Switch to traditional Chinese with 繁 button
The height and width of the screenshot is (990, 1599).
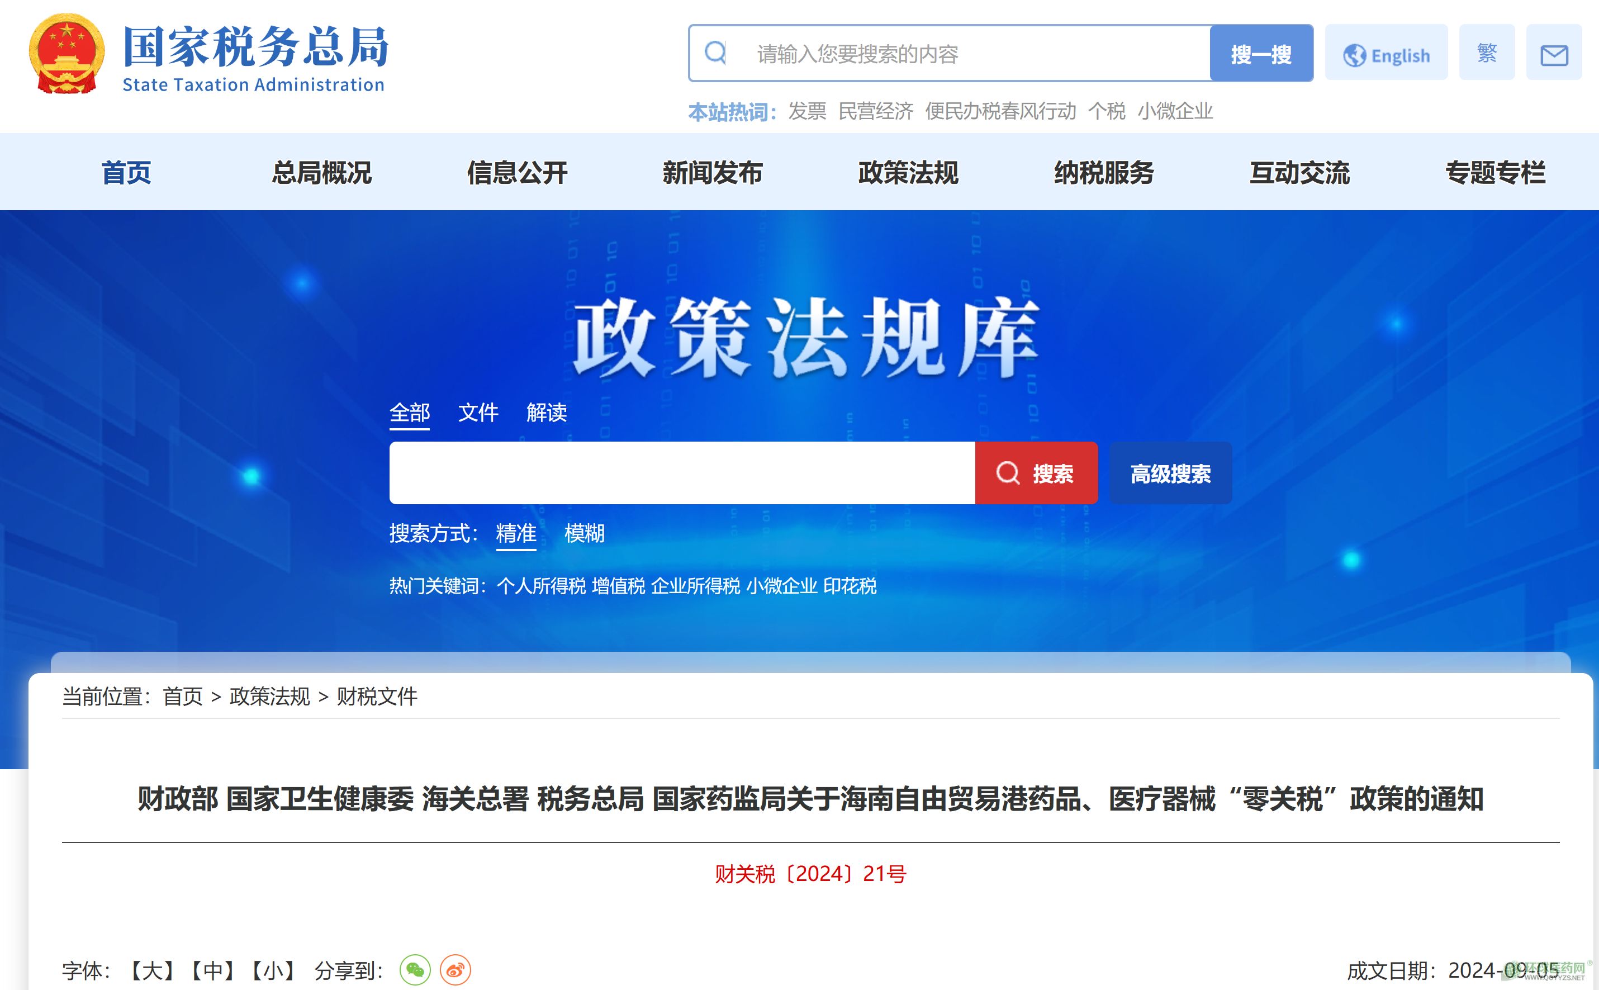click(x=1487, y=53)
